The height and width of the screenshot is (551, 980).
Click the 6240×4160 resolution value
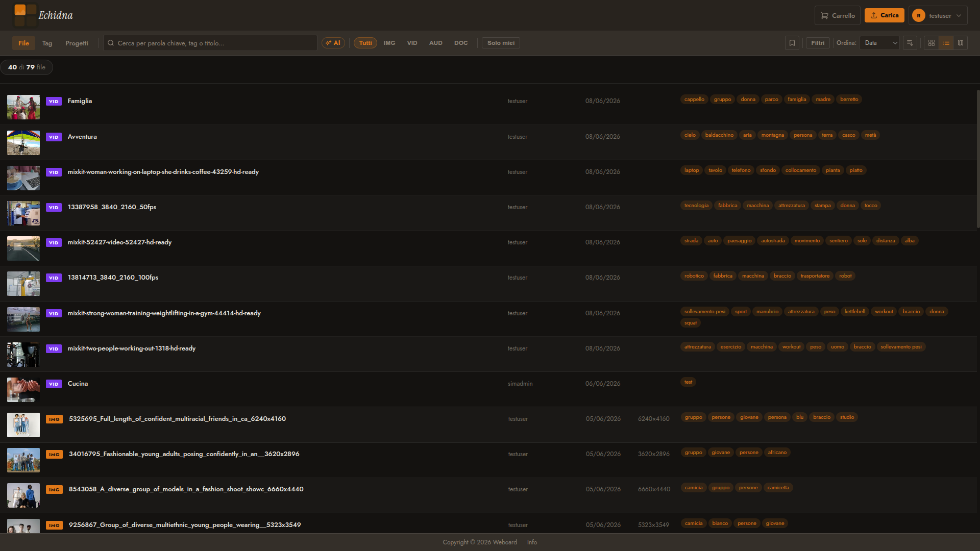[x=653, y=419]
